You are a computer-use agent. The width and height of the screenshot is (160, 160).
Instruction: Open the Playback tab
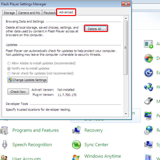point(49,13)
